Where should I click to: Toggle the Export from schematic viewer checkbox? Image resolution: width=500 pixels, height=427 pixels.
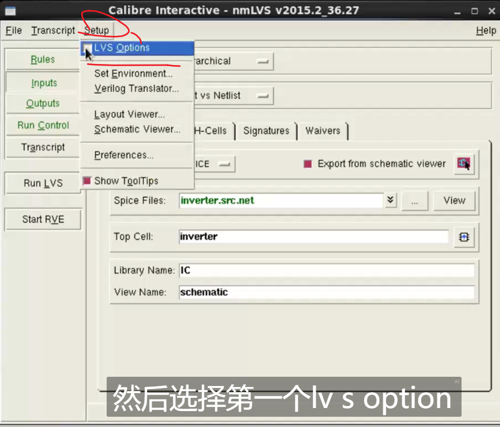click(x=308, y=164)
